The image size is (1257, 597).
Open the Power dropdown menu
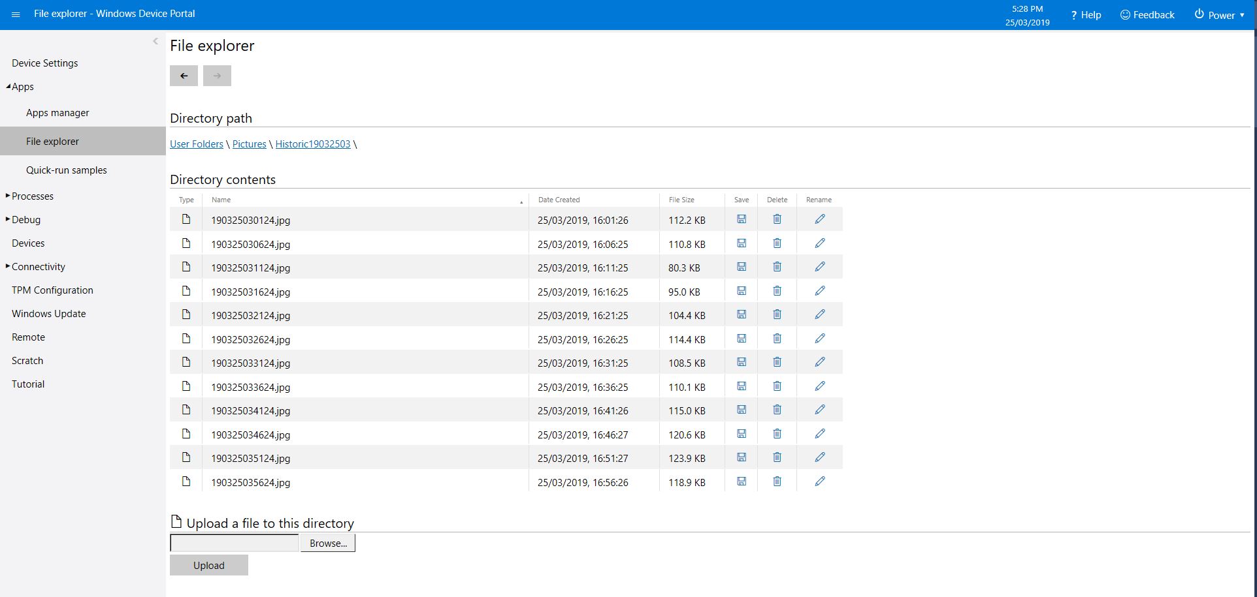1219,15
